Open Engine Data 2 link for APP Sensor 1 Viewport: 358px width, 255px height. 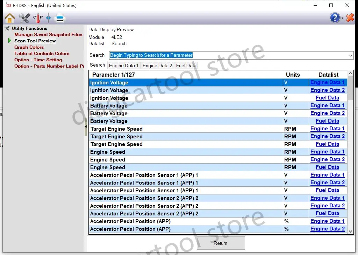click(327, 182)
